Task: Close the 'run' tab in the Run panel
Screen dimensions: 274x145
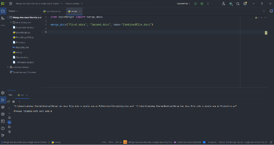Action: 27,95
